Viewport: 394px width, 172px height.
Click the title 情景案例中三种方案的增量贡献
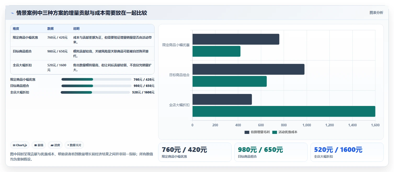coord(82,13)
